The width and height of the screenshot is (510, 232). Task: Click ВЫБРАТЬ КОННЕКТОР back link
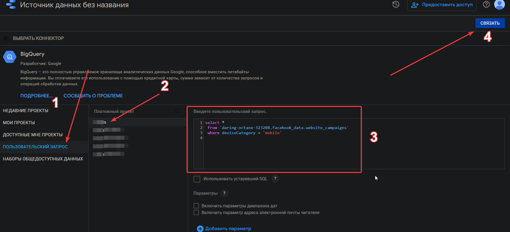click(x=38, y=38)
